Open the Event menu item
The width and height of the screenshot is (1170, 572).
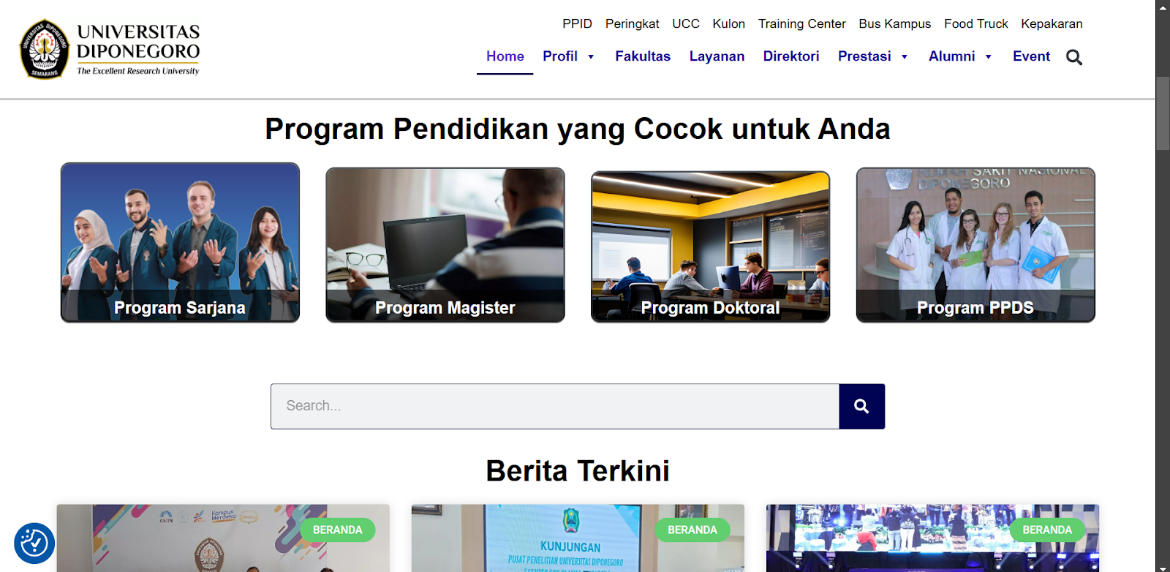[x=1031, y=56]
